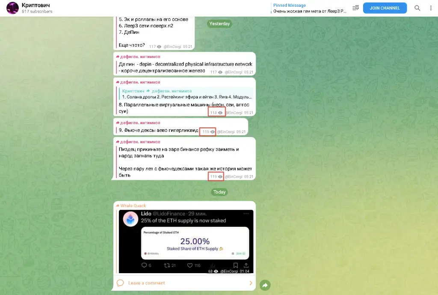
Task: Click the eye views icon on "Еще чтото?" message
Action: point(159,47)
